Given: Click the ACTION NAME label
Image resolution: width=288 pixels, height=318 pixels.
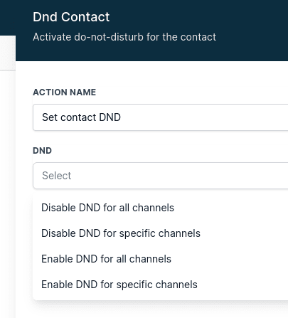Looking at the screenshot, I should 64,92.
